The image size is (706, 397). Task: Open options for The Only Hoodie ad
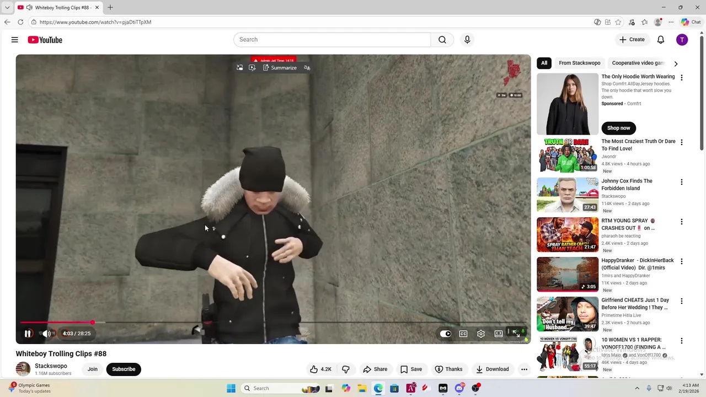coord(681,78)
